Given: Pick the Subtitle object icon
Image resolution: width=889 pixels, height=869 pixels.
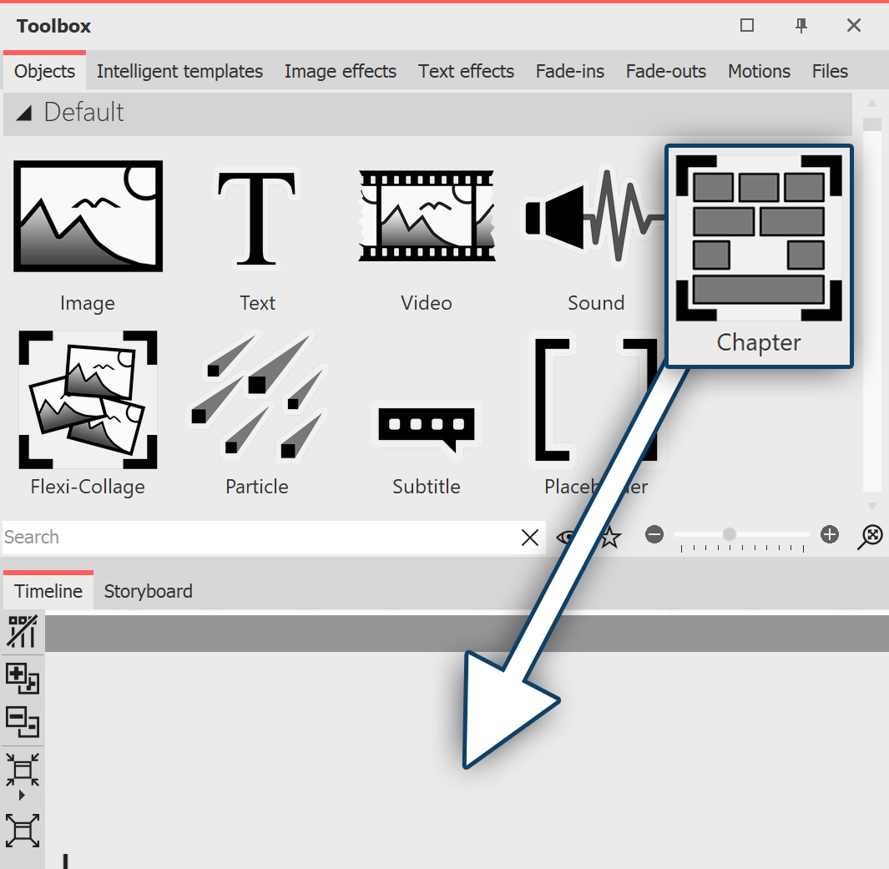Looking at the screenshot, I should [427, 427].
